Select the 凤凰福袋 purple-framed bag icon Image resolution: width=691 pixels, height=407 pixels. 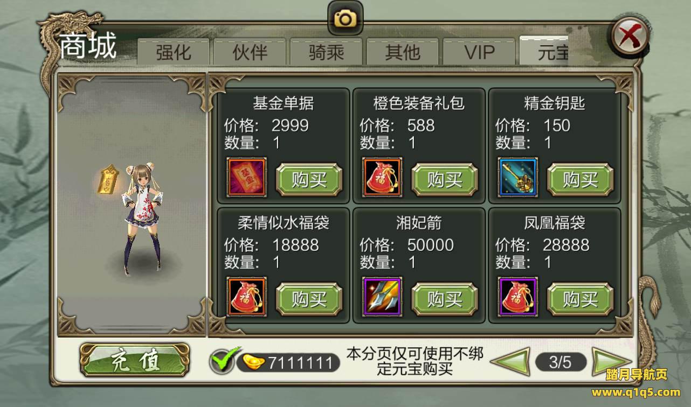coord(518,296)
